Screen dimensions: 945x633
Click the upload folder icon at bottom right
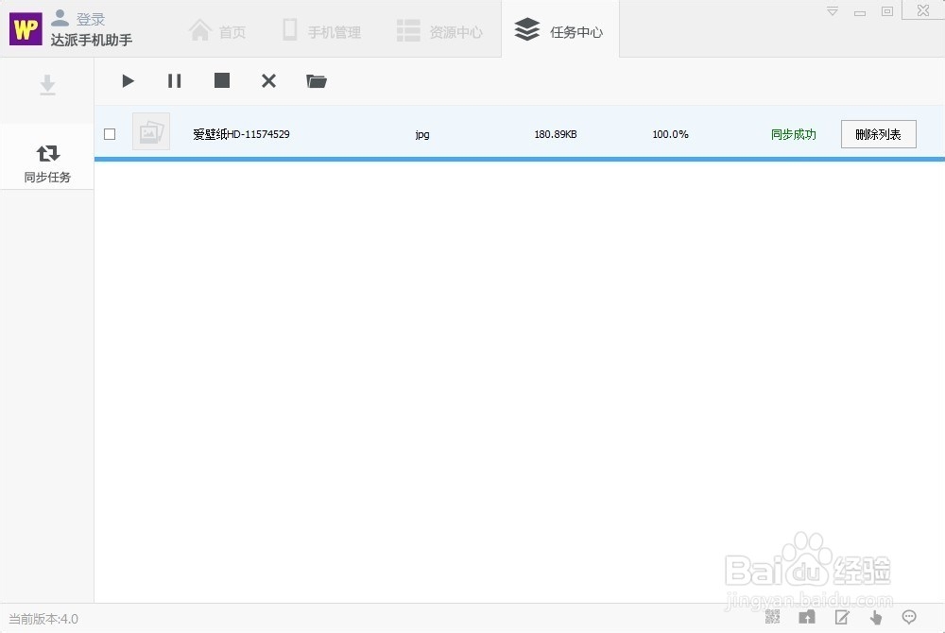coord(807,616)
